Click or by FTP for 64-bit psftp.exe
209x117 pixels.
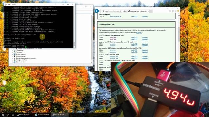point(134,52)
